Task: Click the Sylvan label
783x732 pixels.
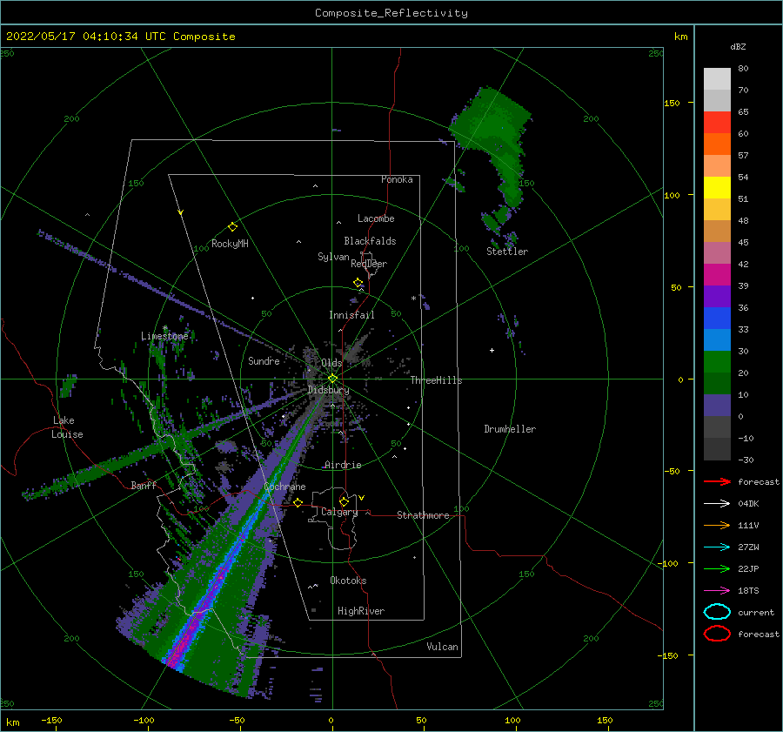Action: click(333, 257)
